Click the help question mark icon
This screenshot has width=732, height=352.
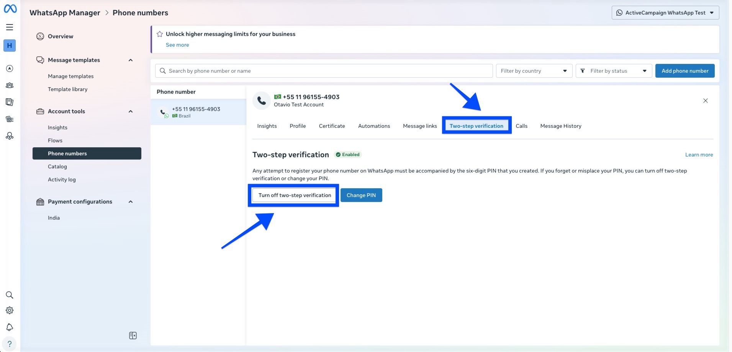[10, 344]
